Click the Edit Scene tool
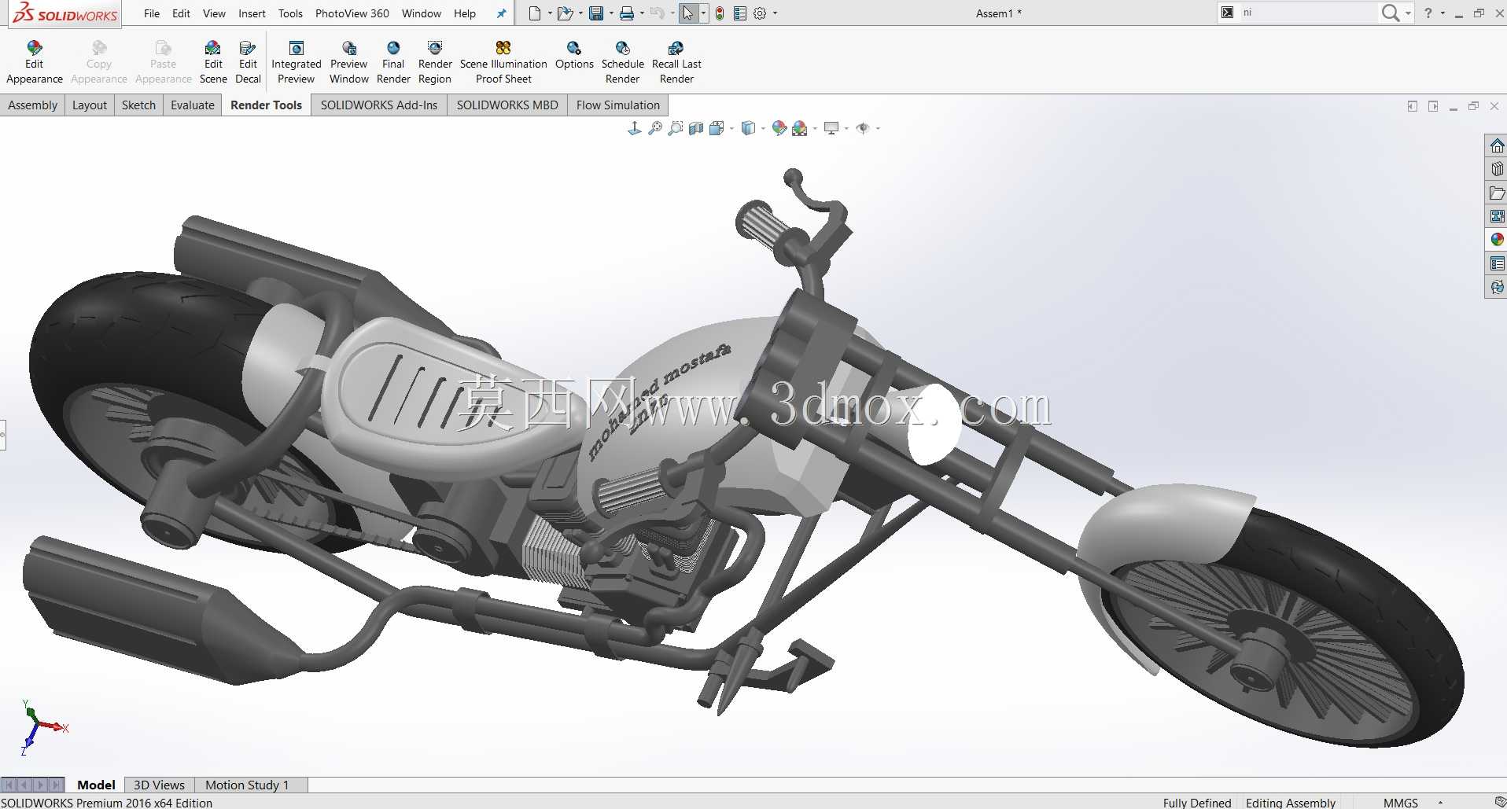1507x809 pixels. pos(213,63)
